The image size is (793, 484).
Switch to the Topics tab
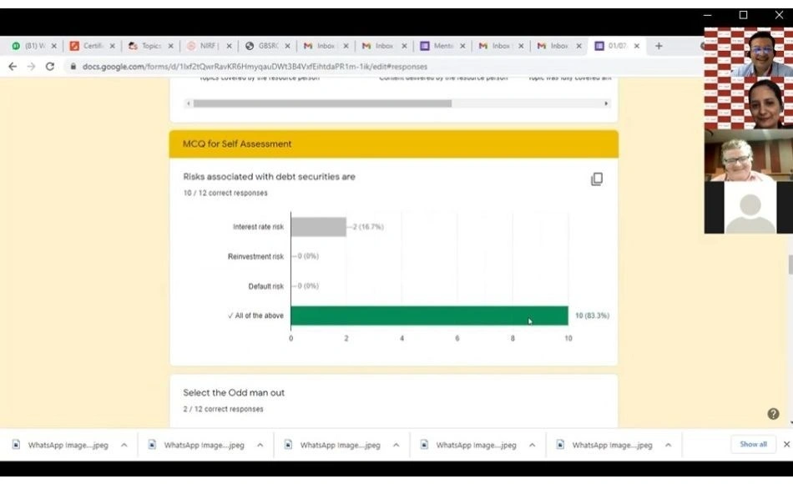tap(146, 46)
